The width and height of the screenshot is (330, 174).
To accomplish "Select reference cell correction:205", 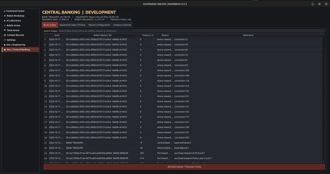I will point(181,138).
